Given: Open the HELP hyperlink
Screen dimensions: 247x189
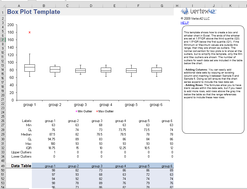Looking at the screenshot, I should [x=185, y=23].
